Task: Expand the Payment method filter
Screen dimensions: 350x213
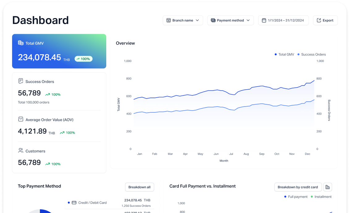Action: pos(230,20)
